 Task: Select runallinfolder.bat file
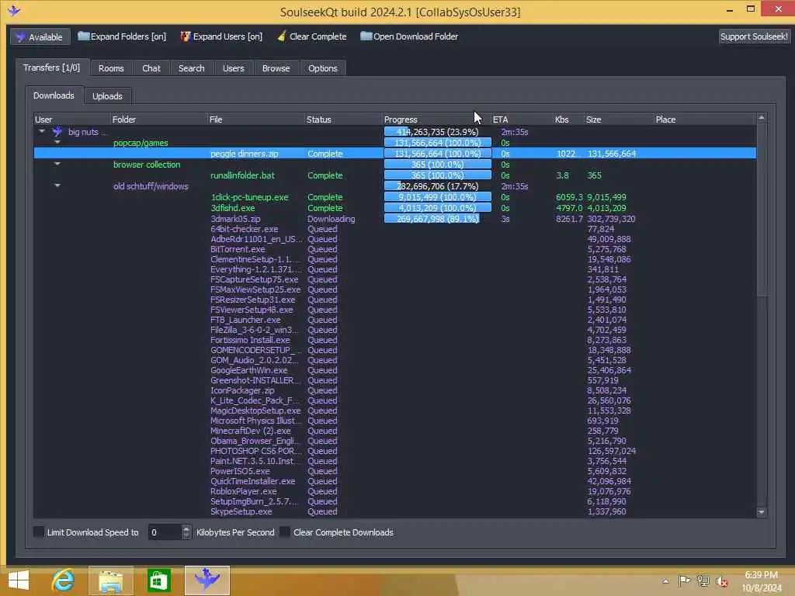(242, 175)
